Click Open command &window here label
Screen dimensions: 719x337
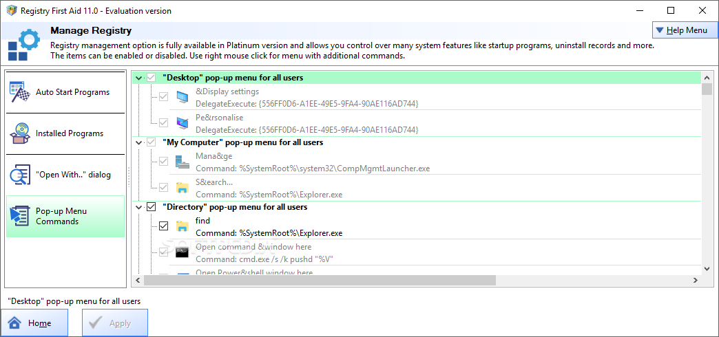coord(254,247)
